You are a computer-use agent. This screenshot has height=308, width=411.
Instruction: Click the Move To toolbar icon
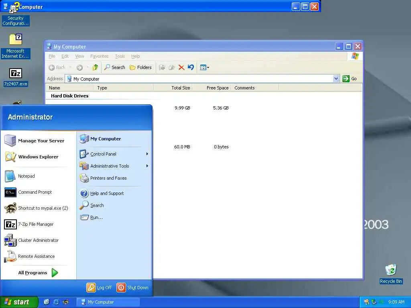point(162,67)
